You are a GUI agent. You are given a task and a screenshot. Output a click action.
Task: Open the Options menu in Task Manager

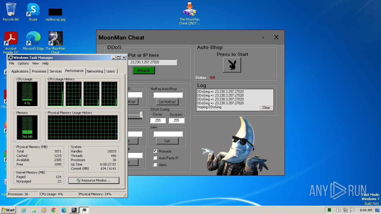pos(23,63)
